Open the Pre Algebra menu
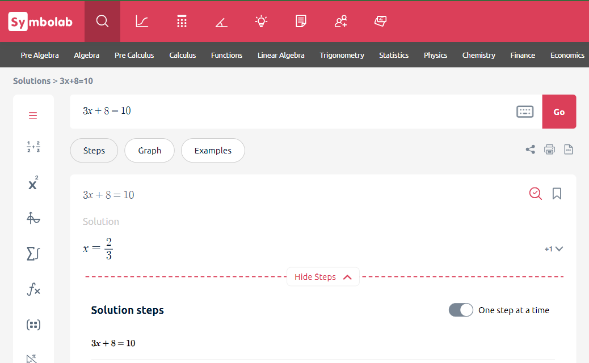 (x=40, y=55)
